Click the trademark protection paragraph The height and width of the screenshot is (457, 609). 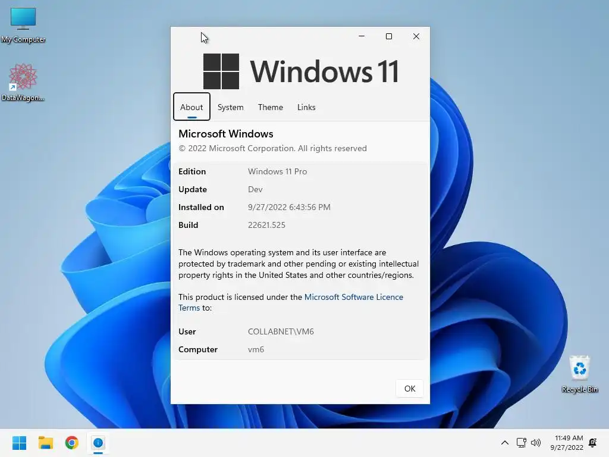coord(299,264)
